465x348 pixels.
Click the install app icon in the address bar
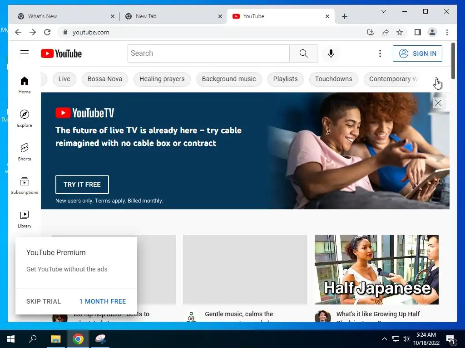[x=371, y=32]
